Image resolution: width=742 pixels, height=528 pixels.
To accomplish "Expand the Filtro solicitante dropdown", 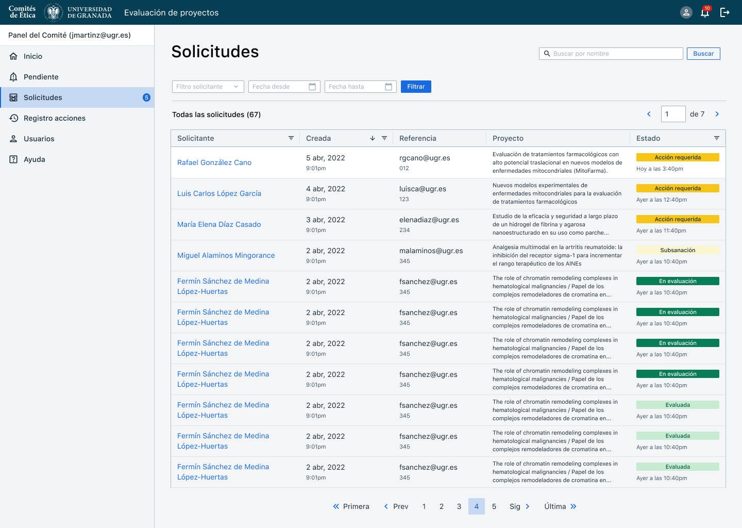I will point(208,87).
